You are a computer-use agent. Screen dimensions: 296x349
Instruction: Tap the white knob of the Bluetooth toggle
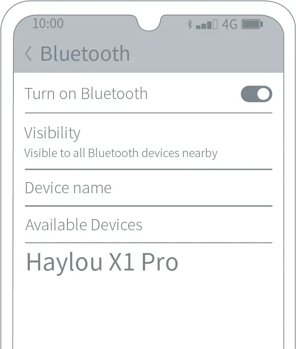click(x=263, y=94)
